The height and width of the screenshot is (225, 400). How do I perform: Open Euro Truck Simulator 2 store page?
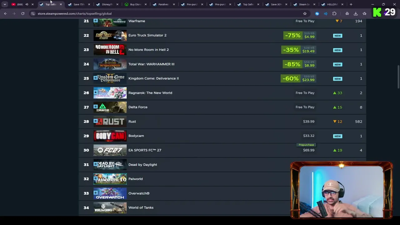(x=147, y=35)
